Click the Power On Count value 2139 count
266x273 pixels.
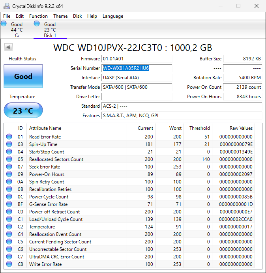click(x=242, y=87)
